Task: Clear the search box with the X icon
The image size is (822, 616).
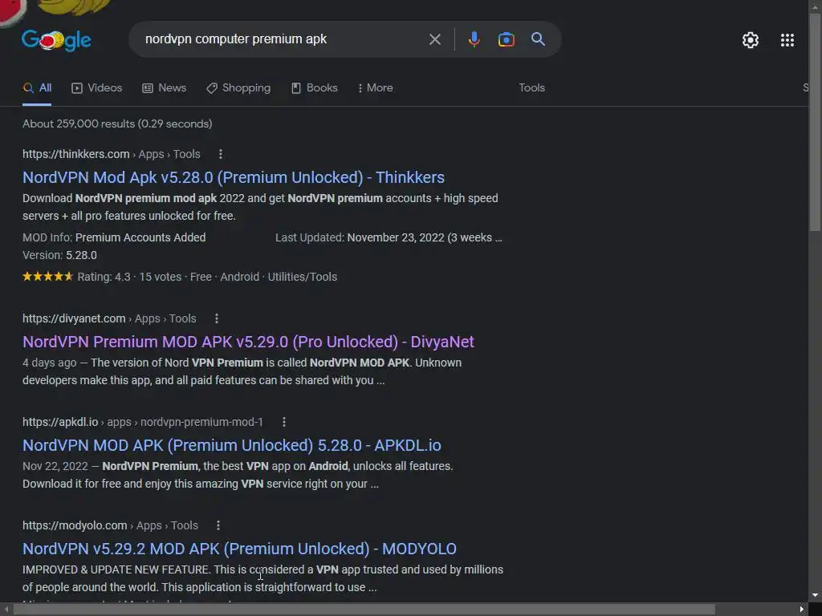Action: [x=434, y=39]
